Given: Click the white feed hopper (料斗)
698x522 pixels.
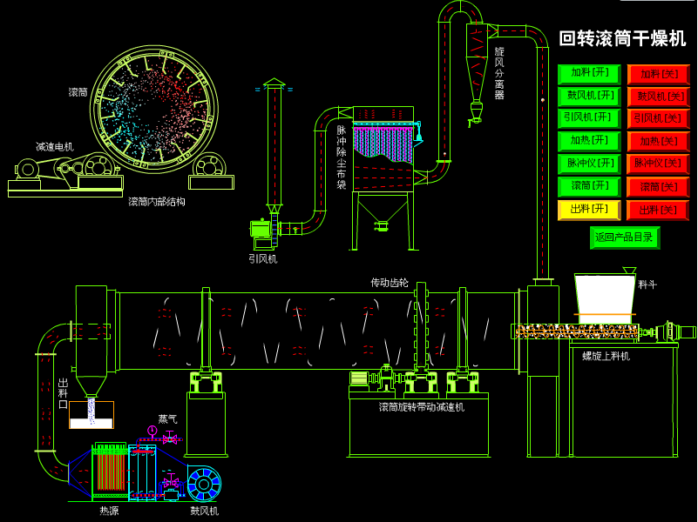Looking at the screenshot, I should (605, 294).
